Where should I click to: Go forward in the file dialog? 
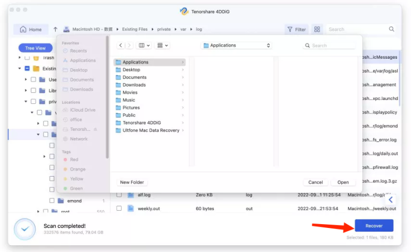(x=129, y=45)
